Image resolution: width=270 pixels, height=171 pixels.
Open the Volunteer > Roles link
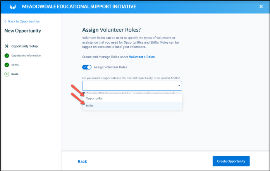point(142,57)
